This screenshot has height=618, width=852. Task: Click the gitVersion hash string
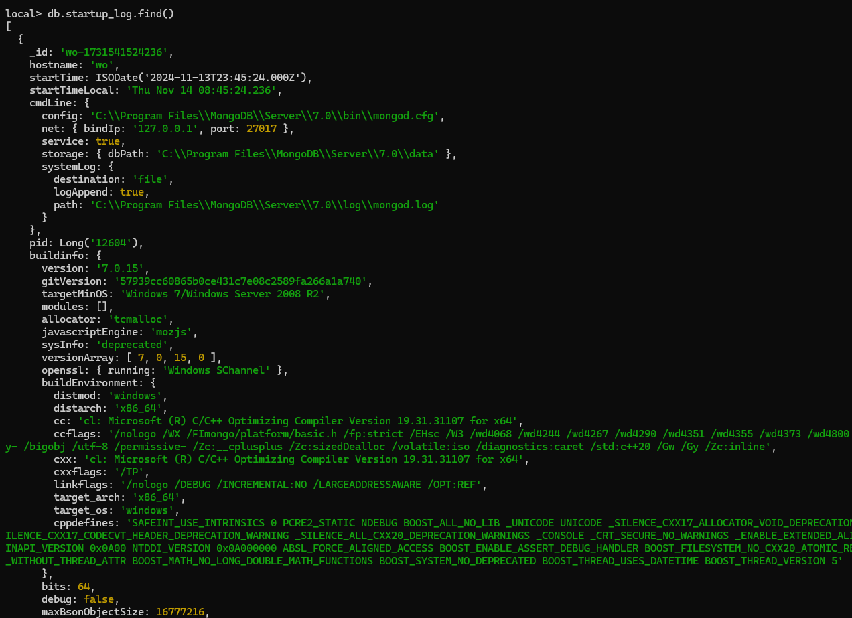click(240, 281)
